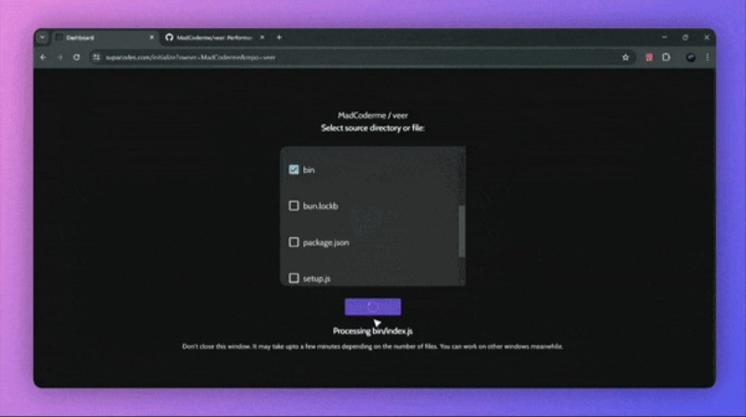Go back to previous page

pyautogui.click(x=43, y=57)
